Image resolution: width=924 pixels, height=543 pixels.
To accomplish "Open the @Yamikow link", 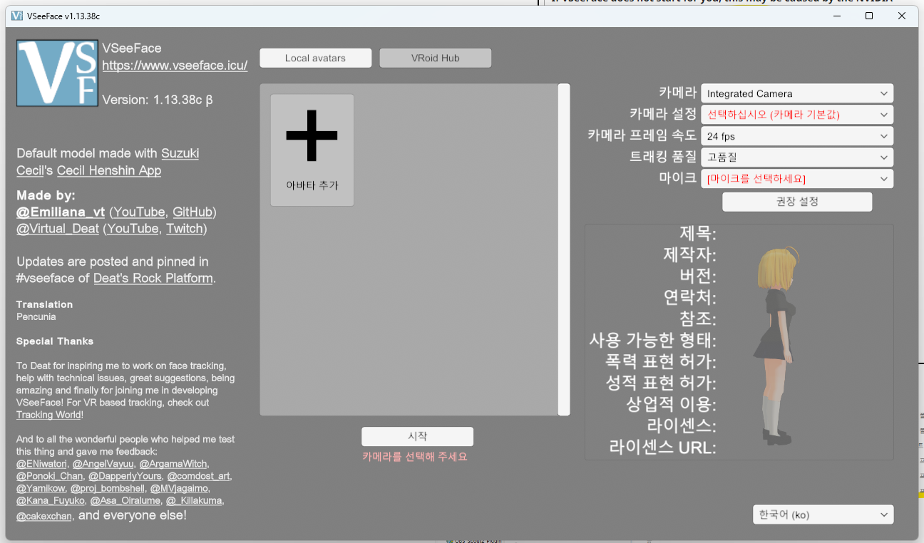I will tap(40, 489).
